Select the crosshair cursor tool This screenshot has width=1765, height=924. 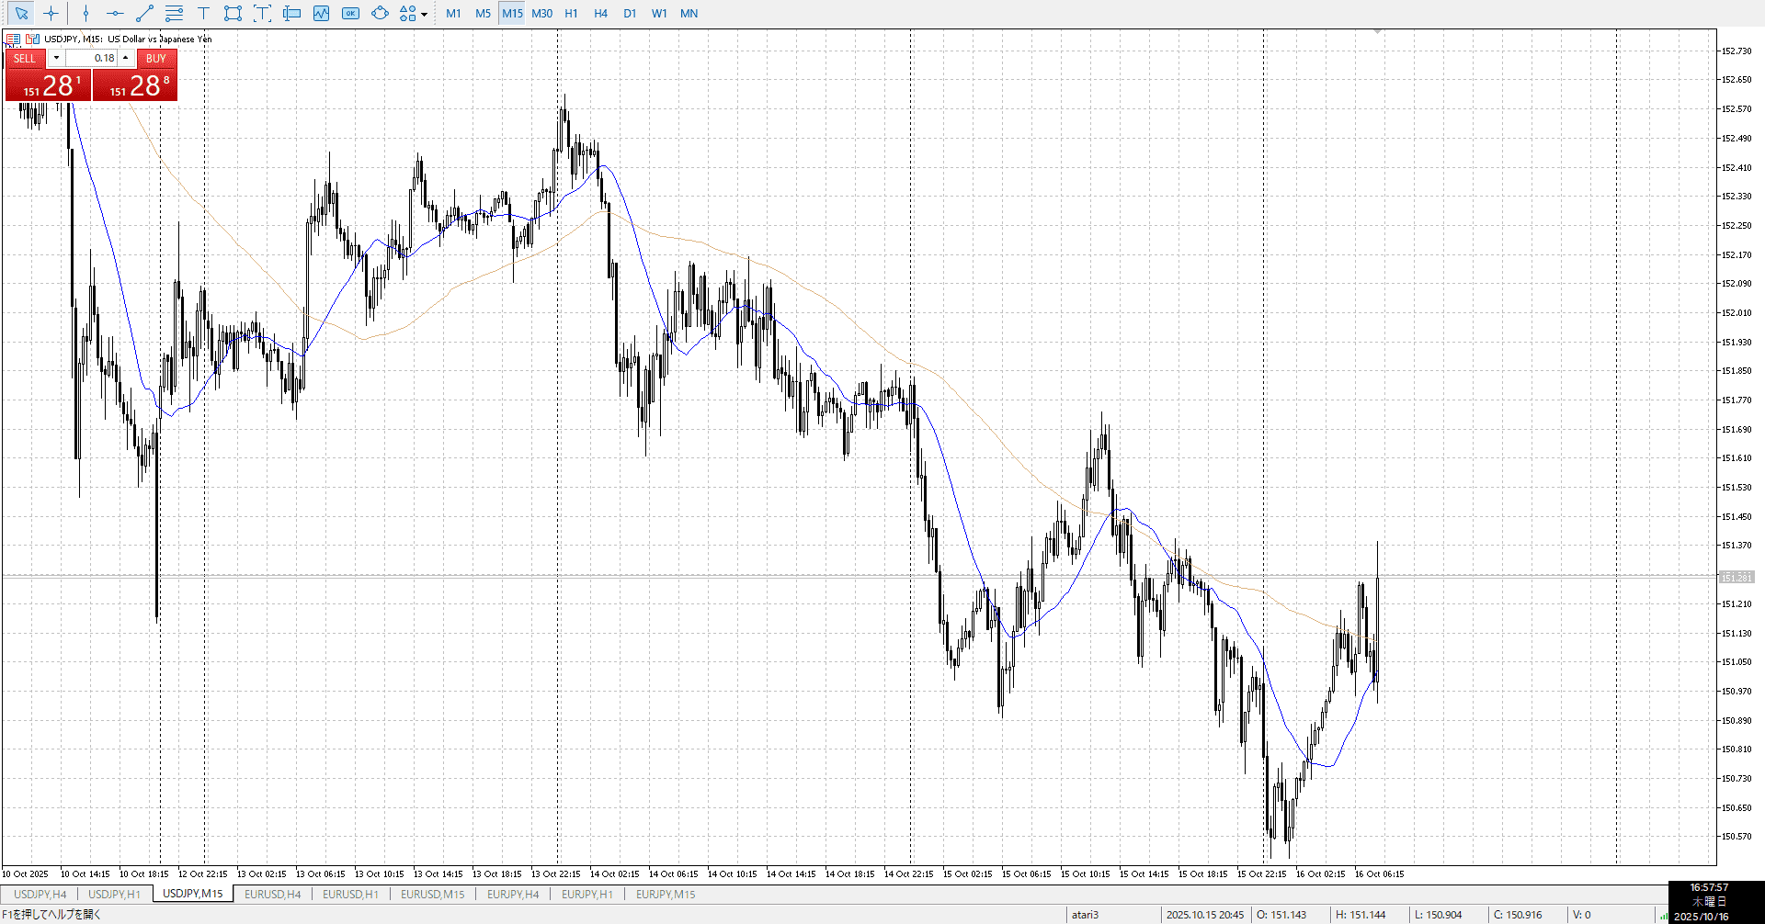pyautogui.click(x=51, y=13)
